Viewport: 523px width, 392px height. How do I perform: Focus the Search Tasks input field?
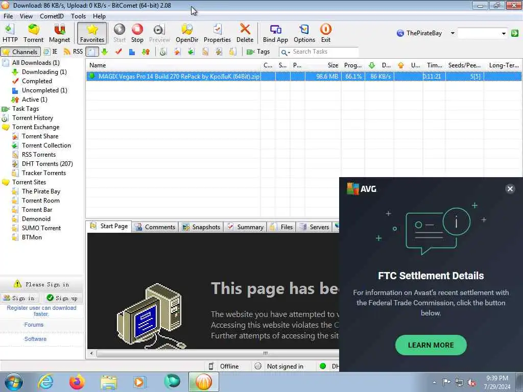325,52
